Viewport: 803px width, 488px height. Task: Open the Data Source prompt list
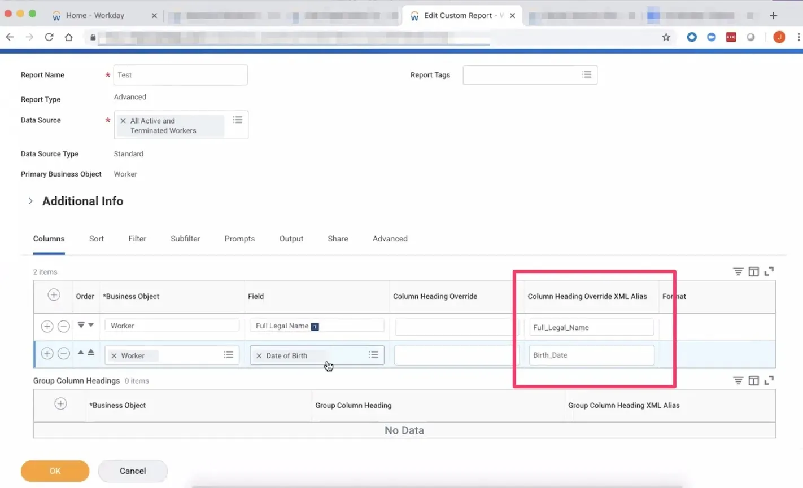pos(238,120)
